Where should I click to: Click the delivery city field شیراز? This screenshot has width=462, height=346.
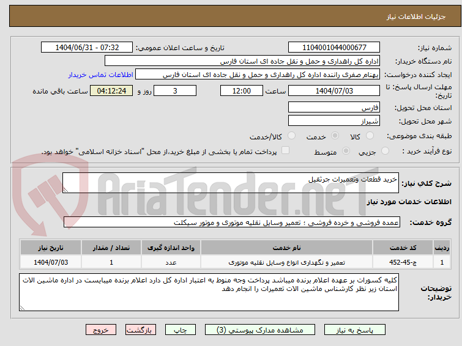pos(334,120)
